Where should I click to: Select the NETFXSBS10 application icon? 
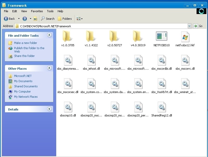(x=161, y=37)
